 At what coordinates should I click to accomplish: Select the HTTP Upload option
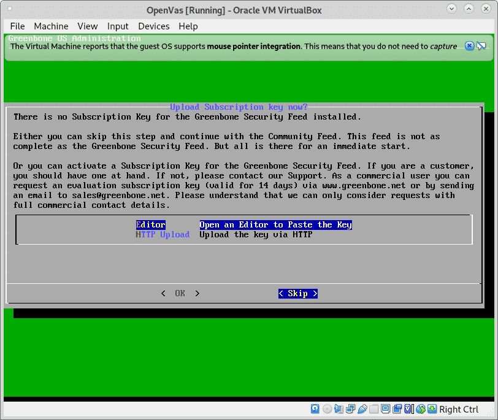pyautogui.click(x=163, y=235)
